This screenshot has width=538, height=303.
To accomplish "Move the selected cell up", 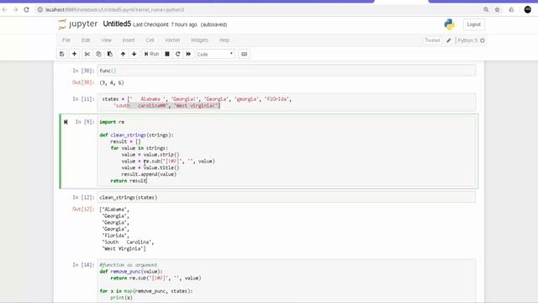I will pyautogui.click(x=123, y=54).
